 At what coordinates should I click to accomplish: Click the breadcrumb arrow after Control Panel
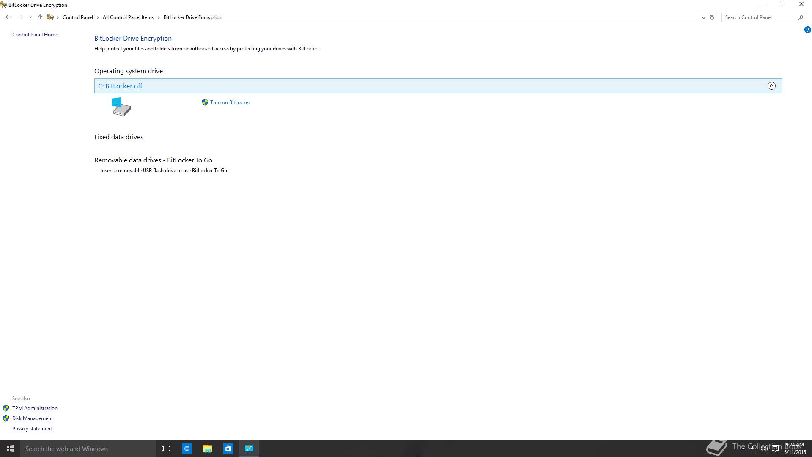tap(98, 17)
